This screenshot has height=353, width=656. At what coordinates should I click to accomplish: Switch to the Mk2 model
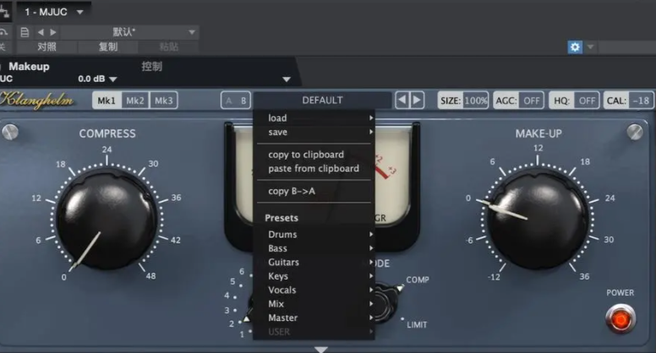point(135,100)
